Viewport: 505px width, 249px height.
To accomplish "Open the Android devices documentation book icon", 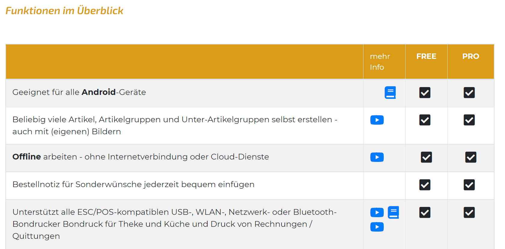I will point(390,93).
